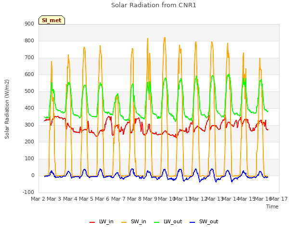This screenshot has height=231, width=308.
Task: Click the 300 y-axis tick label
Action: point(29,125)
